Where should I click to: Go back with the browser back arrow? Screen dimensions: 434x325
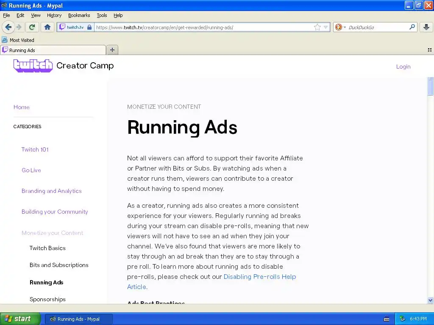click(x=8, y=27)
